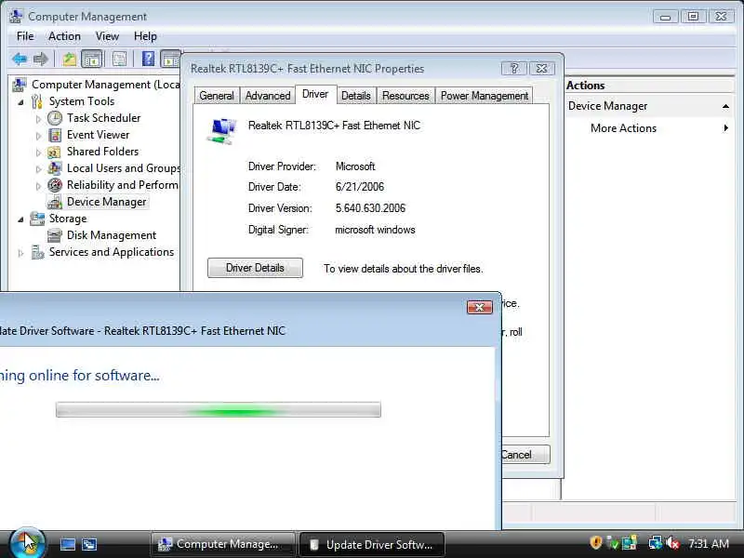Click Update Driver Software taskbar button

[x=372, y=544]
